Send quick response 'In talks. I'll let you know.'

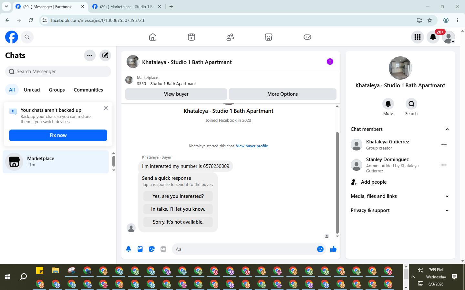[178, 209]
